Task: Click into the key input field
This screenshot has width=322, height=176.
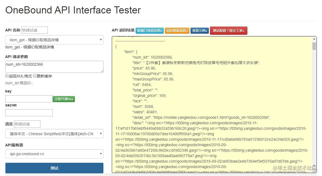Action: pyautogui.click(x=29, y=99)
